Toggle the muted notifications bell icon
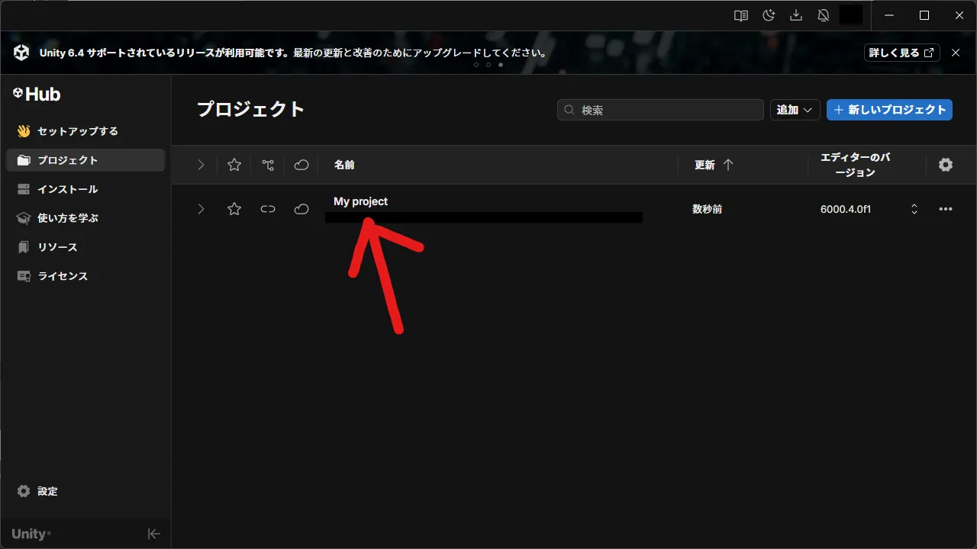This screenshot has width=977, height=549. (x=824, y=14)
